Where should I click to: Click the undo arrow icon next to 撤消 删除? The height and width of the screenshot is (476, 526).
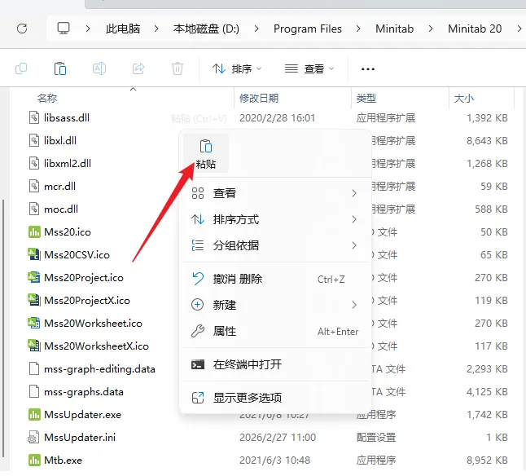(198, 279)
